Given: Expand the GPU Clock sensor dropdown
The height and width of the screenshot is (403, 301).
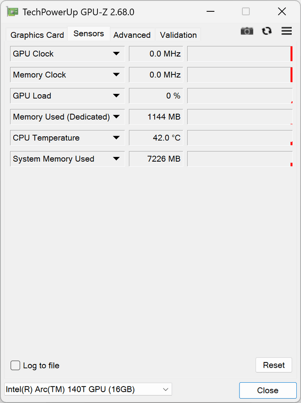Looking at the screenshot, I should (116, 54).
